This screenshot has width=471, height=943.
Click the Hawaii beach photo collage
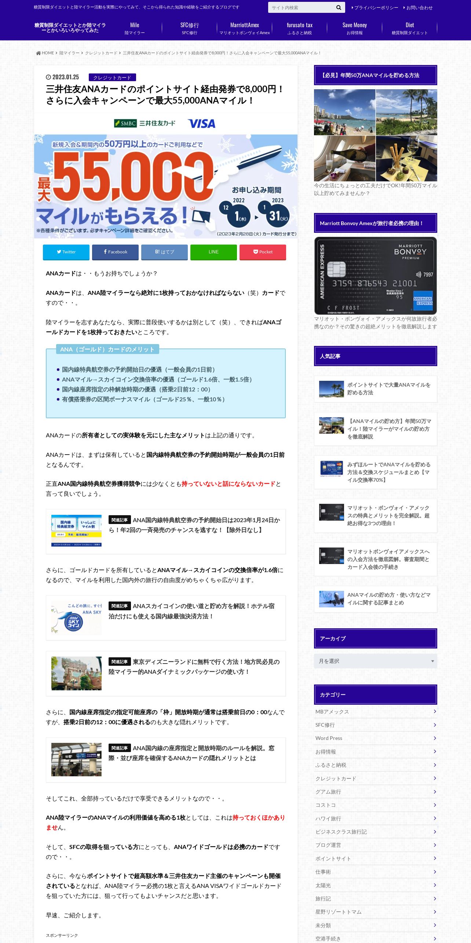[x=375, y=136]
